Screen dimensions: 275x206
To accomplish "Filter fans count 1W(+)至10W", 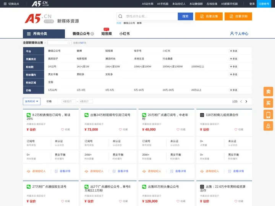I will [x=112, y=66].
